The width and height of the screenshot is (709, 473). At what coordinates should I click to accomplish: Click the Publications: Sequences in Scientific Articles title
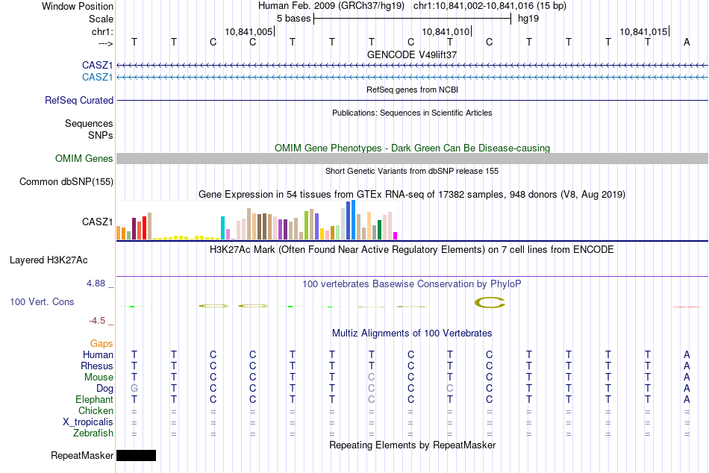(412, 113)
